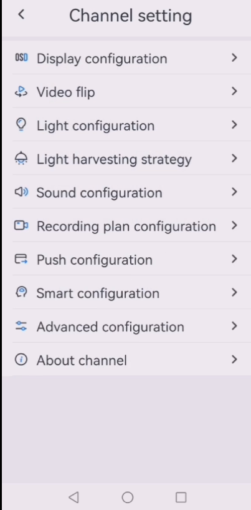This screenshot has width=251, height=510.
Task: Tap the OSD display configuration icon
Action: click(21, 58)
